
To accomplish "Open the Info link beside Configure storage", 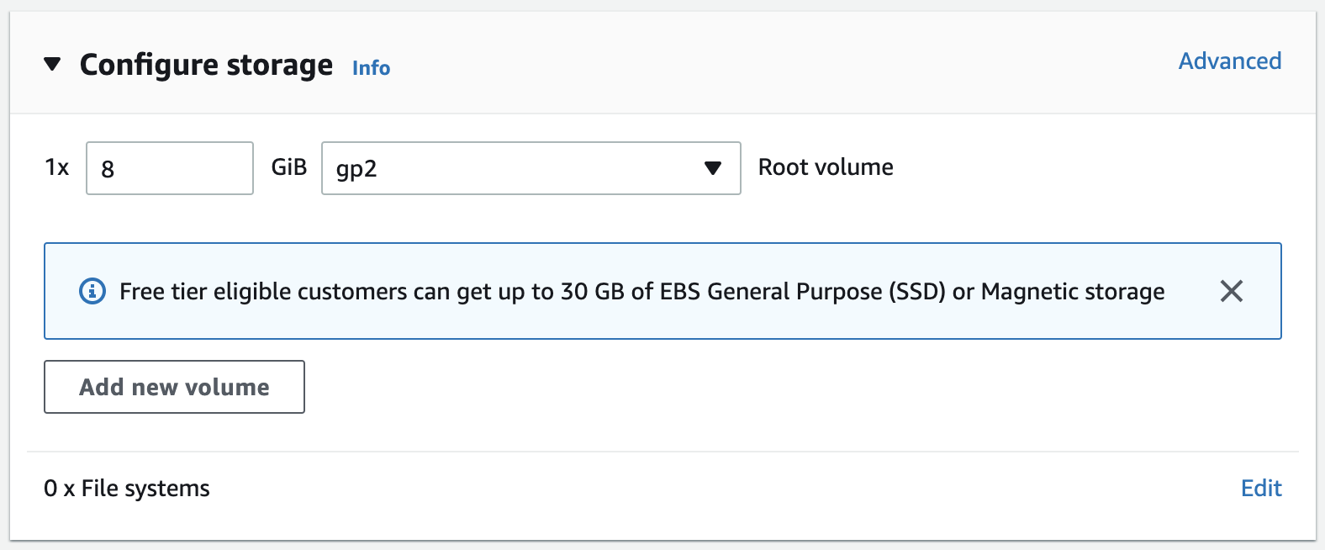I will [x=371, y=68].
